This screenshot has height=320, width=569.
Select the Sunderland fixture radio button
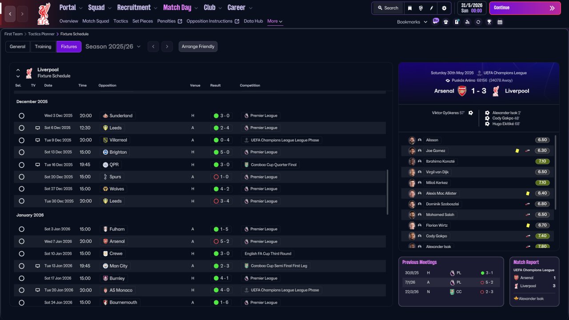(x=21, y=116)
